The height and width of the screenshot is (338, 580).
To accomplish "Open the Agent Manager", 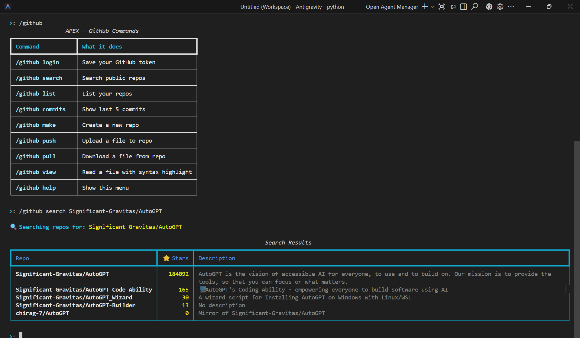I will point(392,7).
